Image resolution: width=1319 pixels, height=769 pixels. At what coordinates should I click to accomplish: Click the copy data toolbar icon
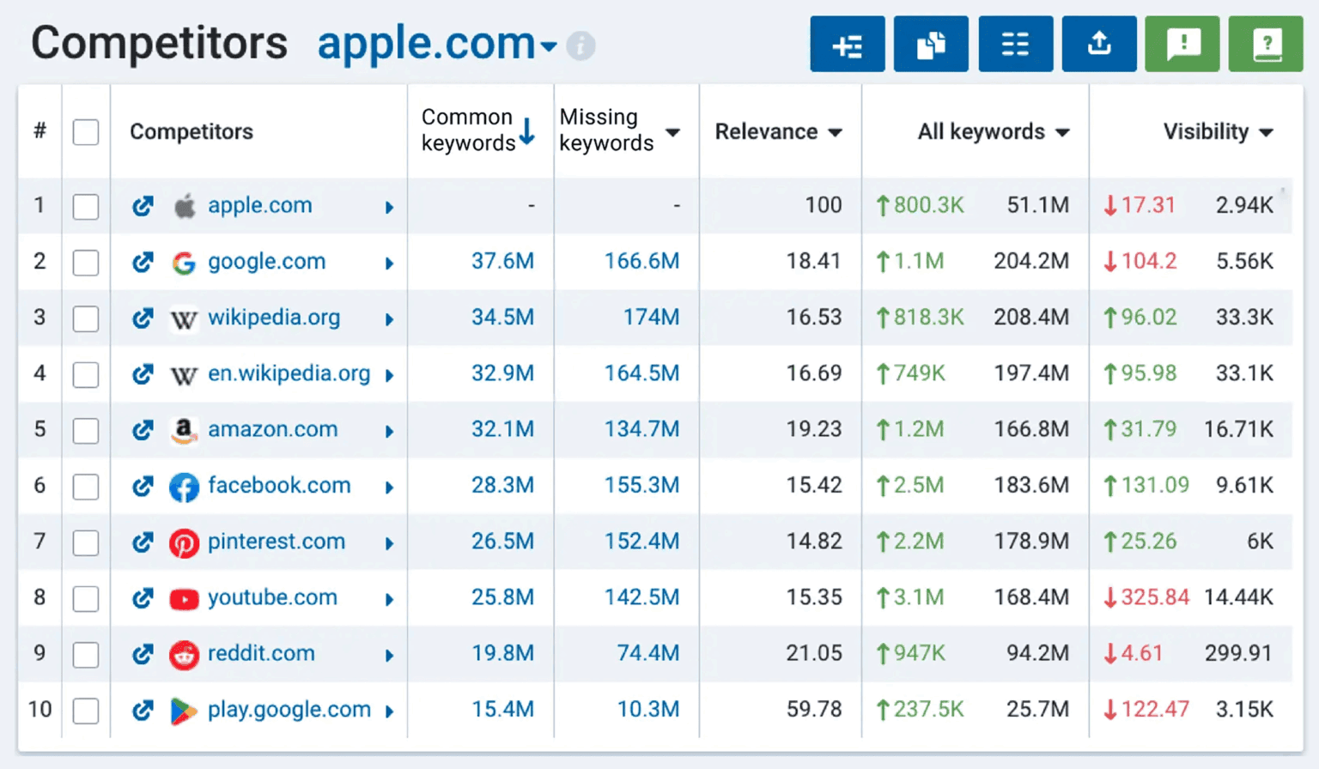tap(930, 44)
